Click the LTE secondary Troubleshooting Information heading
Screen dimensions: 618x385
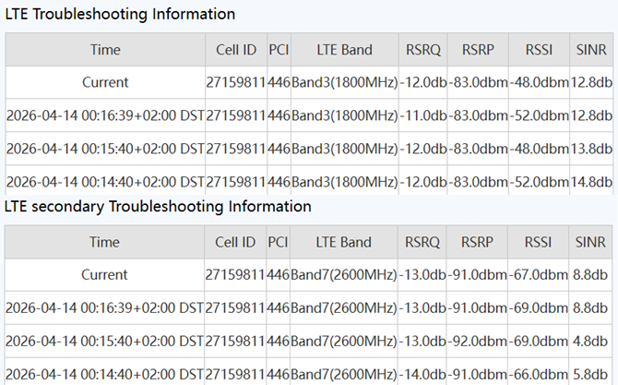(x=158, y=206)
